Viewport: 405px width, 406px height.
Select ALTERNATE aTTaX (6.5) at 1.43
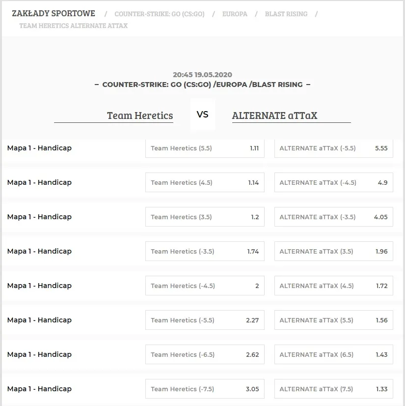(333, 354)
